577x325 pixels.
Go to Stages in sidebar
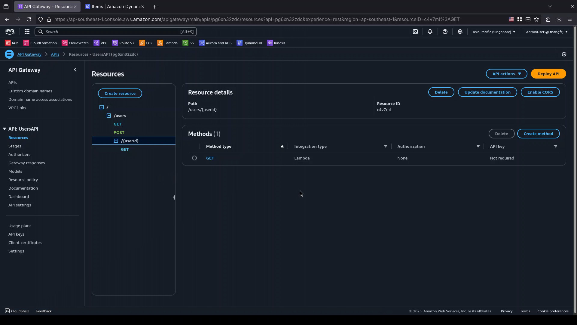click(15, 146)
